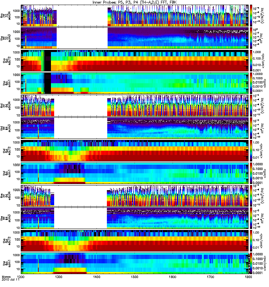Click the color bar beside tha fbk scm1

[251, 83]
